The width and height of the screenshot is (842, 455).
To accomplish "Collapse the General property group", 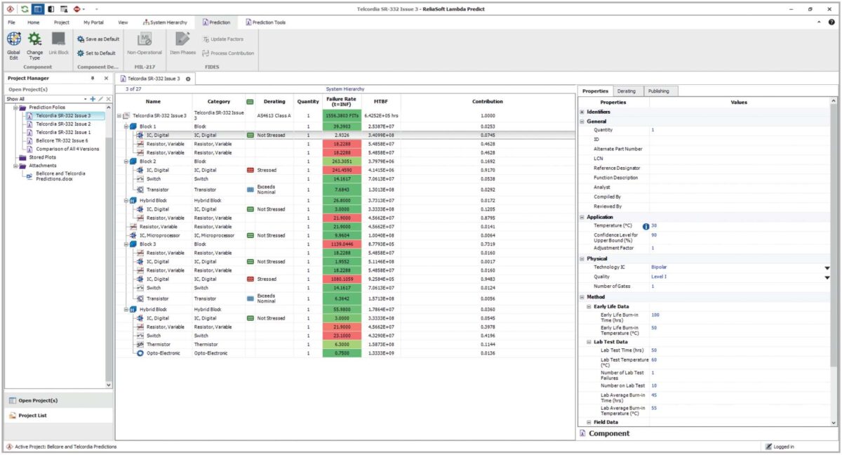I will pos(582,121).
